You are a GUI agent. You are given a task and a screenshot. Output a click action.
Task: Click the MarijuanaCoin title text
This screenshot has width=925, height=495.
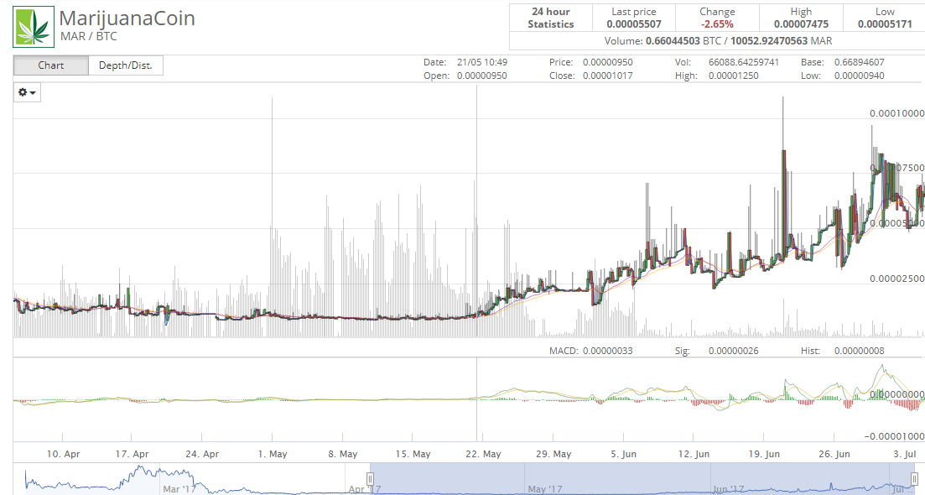point(127,18)
